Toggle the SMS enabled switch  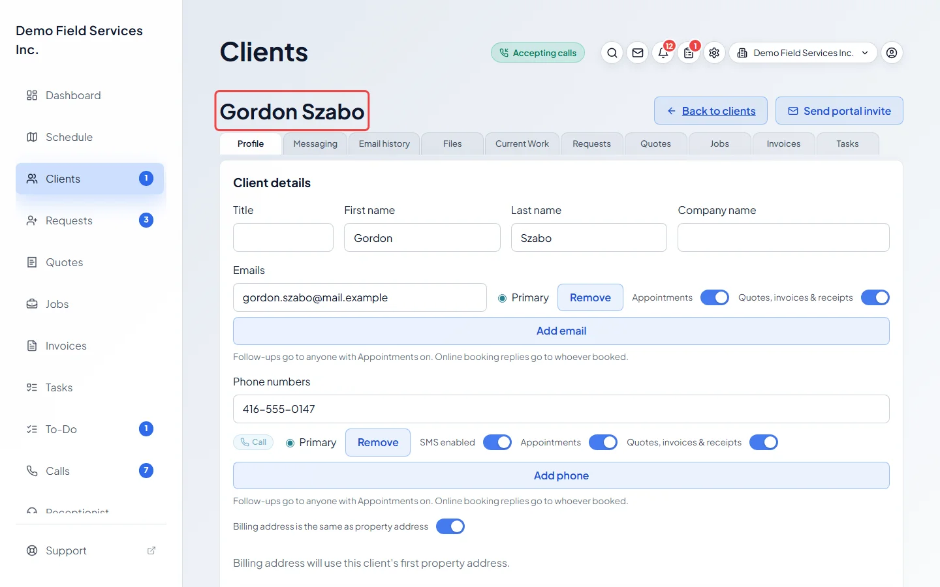497,442
